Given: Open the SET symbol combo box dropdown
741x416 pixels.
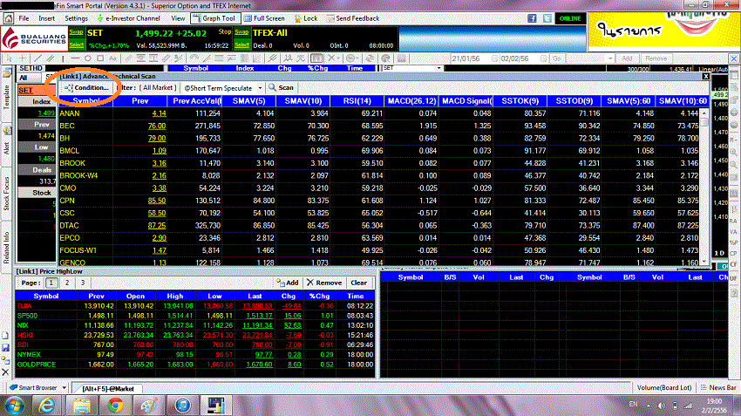Looking at the screenshot, I should tap(439, 68).
